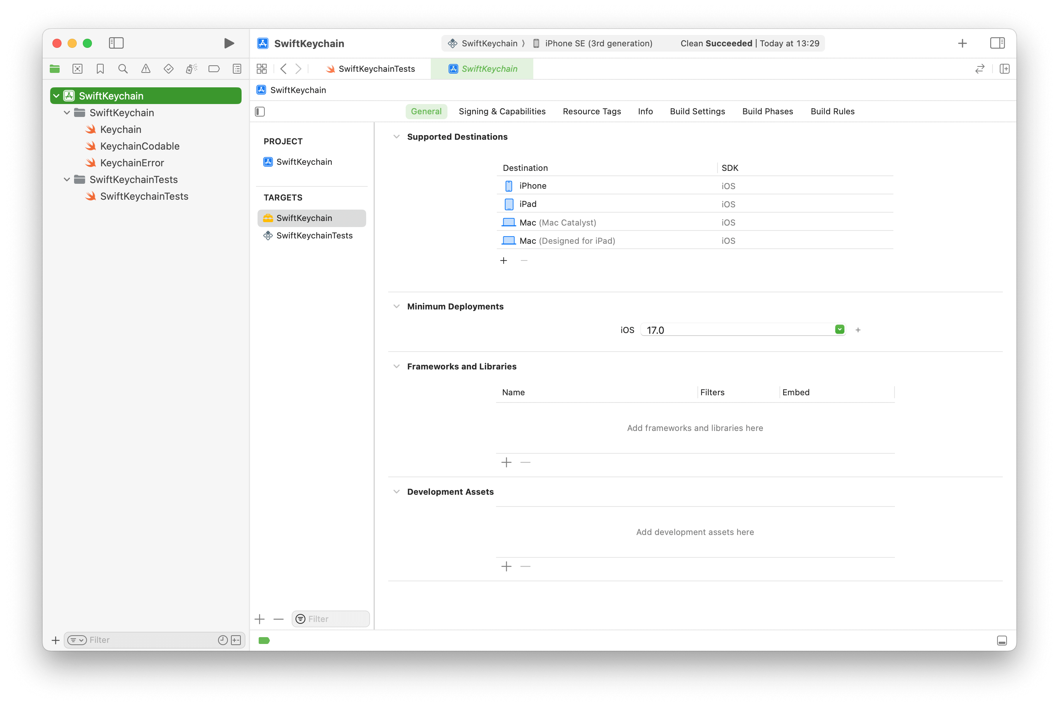Click the scheme selector icon

click(x=450, y=43)
